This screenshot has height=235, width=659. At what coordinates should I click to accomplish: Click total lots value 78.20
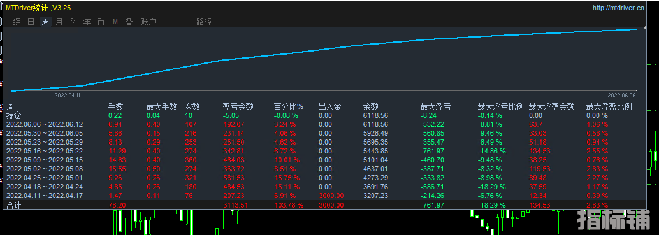point(117,205)
